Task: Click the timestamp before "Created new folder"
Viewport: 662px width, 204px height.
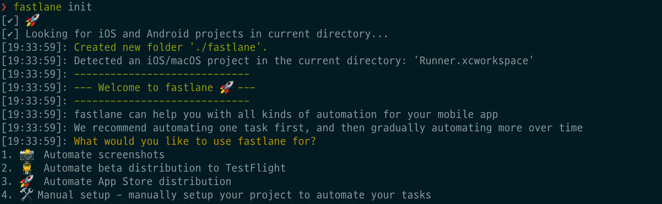Action: (x=34, y=47)
